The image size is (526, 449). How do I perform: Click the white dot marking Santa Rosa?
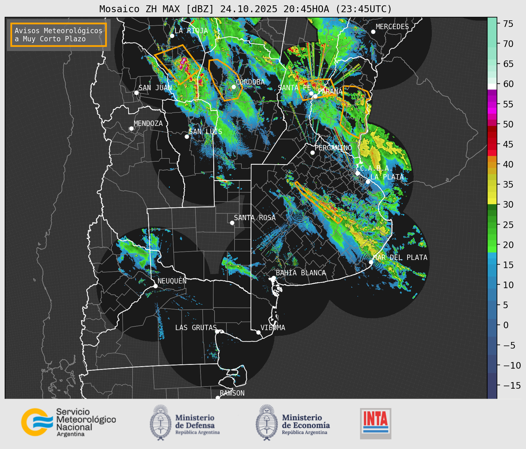232,223
